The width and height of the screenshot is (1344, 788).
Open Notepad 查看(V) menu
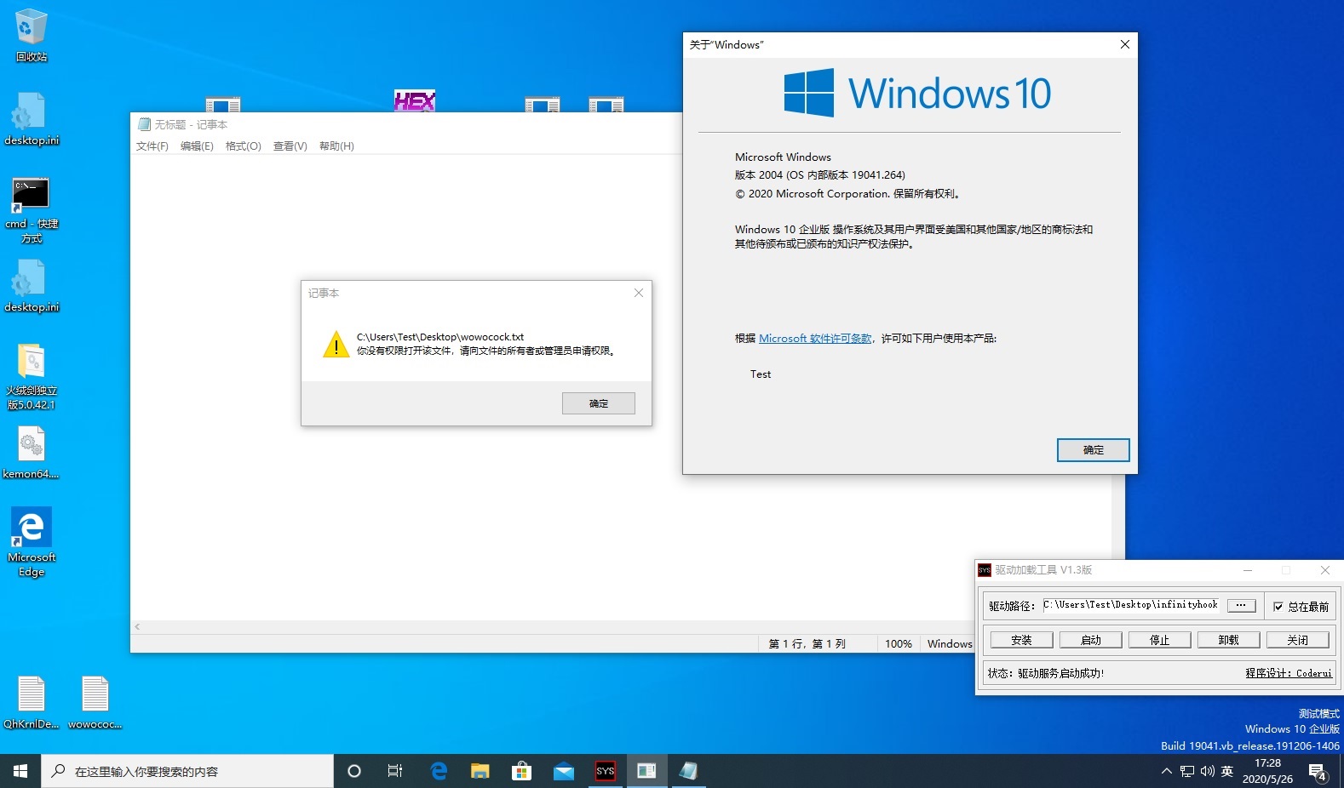point(290,146)
